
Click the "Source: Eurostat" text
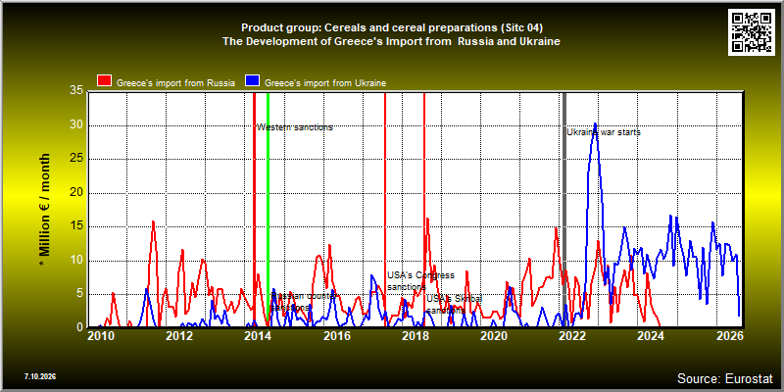[724, 378]
